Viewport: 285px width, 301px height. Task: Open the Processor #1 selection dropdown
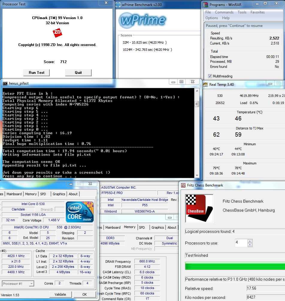pos(31,284)
